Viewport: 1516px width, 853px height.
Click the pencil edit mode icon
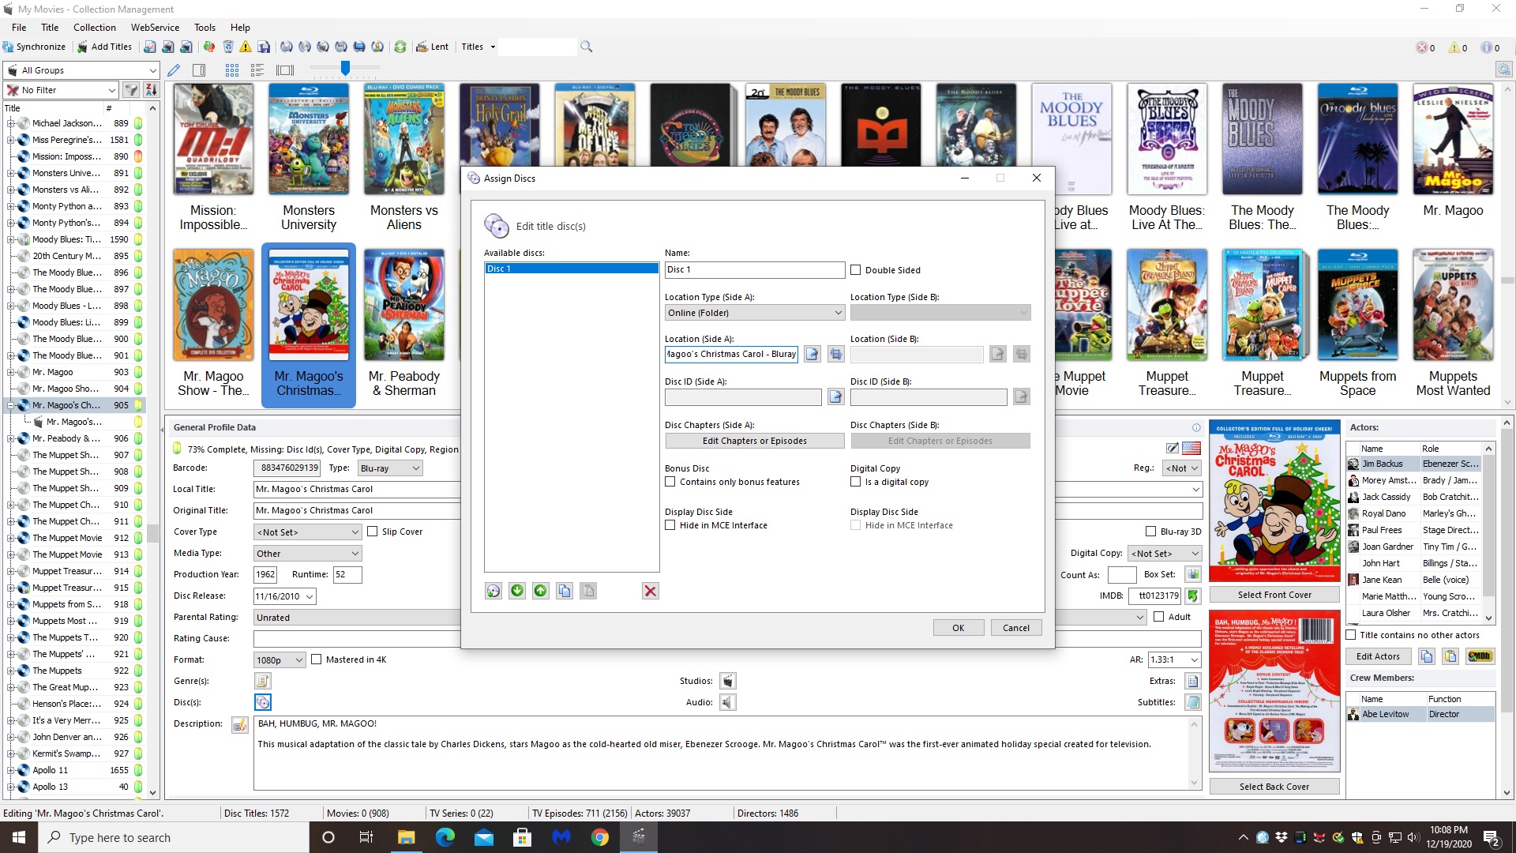(x=174, y=70)
